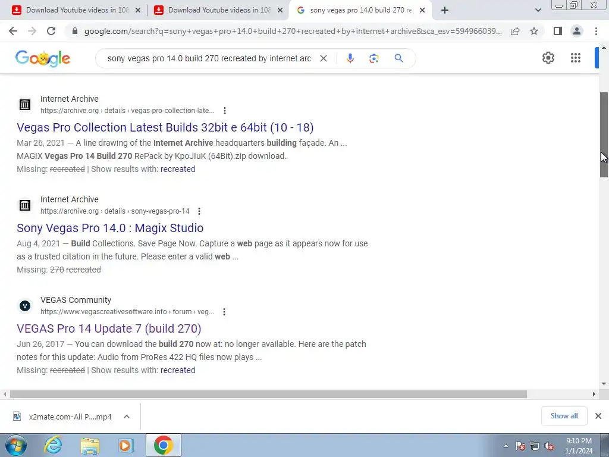The width and height of the screenshot is (609, 457).
Task: Click the Internet Archive favicon of first result
Action: (x=25, y=104)
